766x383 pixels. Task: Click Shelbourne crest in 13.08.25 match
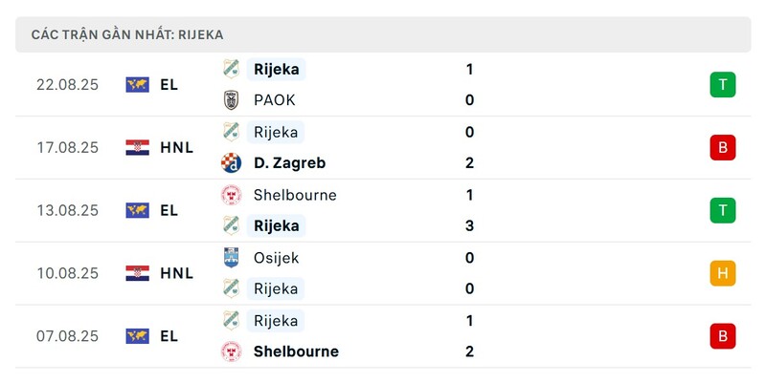pyautogui.click(x=231, y=195)
